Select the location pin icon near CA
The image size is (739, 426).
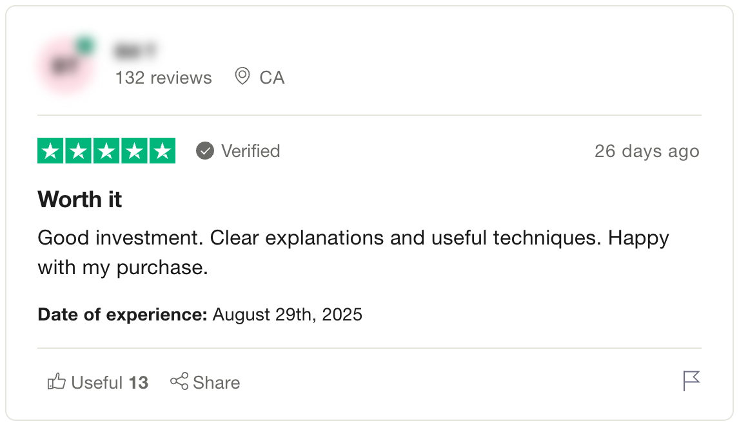(x=242, y=77)
